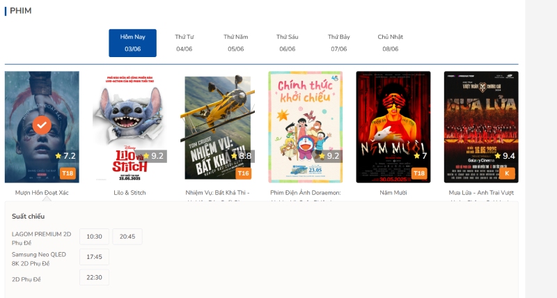Switch to Thứ Tư 04/06 tab
This screenshot has height=298, width=557.
(184, 43)
